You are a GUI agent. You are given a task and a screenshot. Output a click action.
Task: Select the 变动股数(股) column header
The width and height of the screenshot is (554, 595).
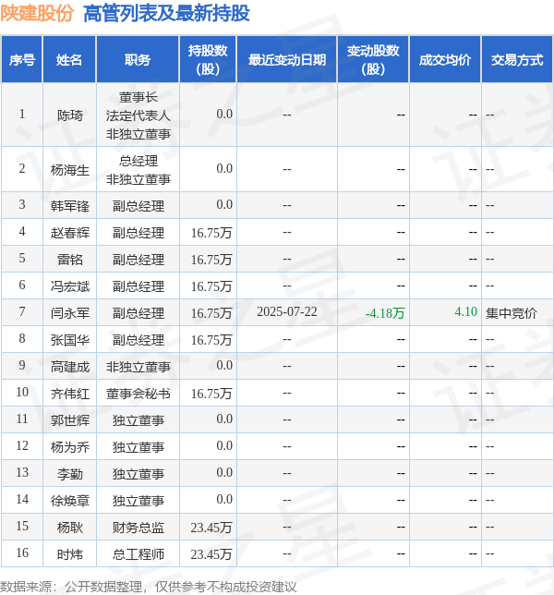point(373,59)
